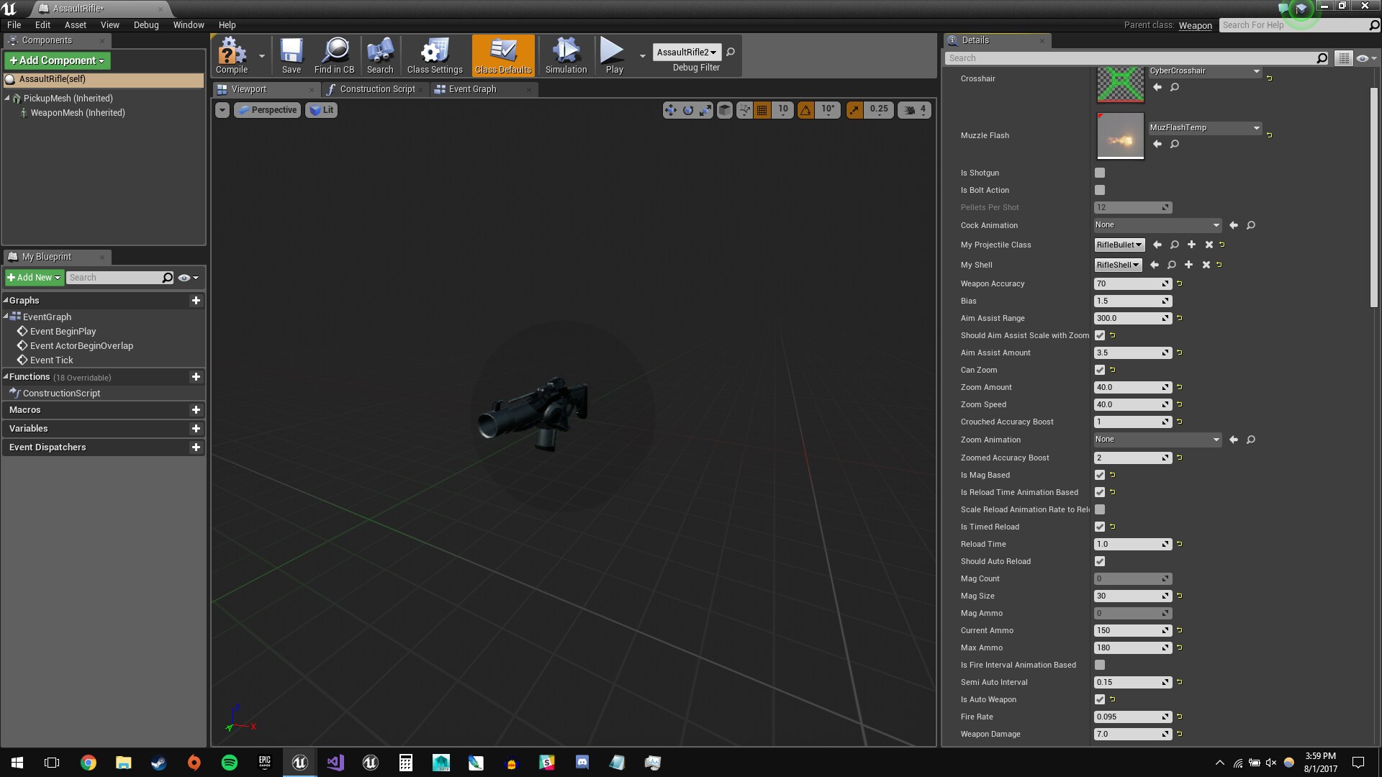Switch to the Event Graph tab
The height and width of the screenshot is (777, 1382).
[472, 88]
